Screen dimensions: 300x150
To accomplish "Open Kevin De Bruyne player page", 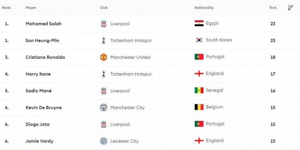I will point(44,108).
